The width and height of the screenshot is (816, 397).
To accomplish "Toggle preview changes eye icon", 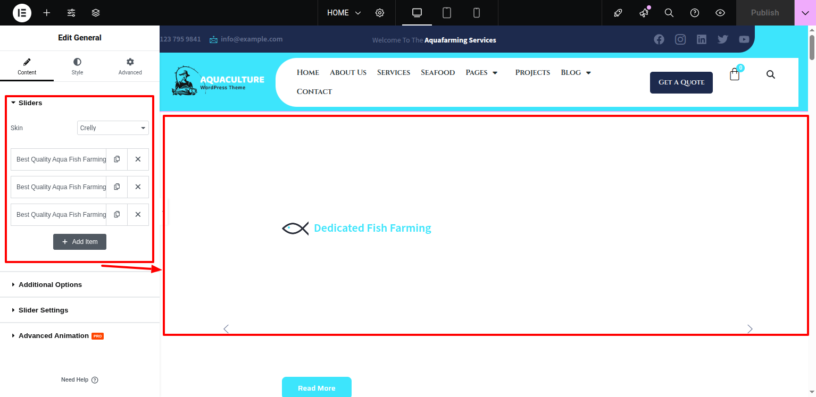I will coord(720,13).
